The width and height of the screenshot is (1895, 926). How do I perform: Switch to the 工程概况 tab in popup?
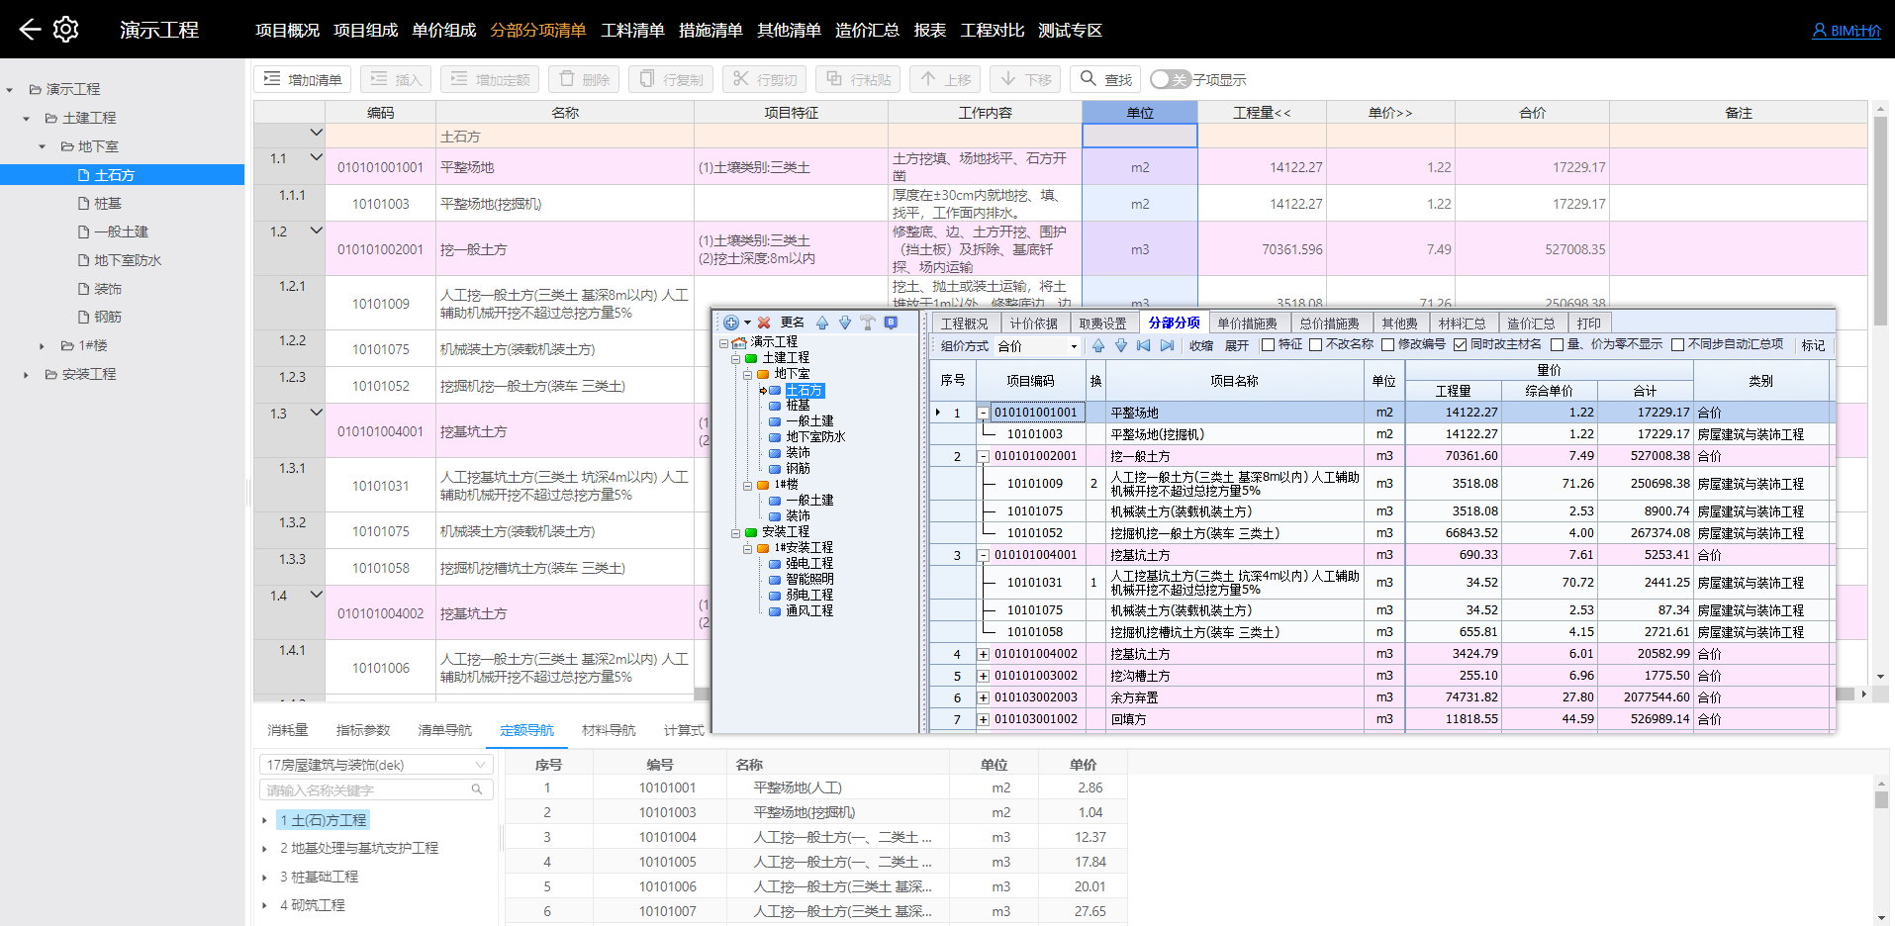(964, 324)
